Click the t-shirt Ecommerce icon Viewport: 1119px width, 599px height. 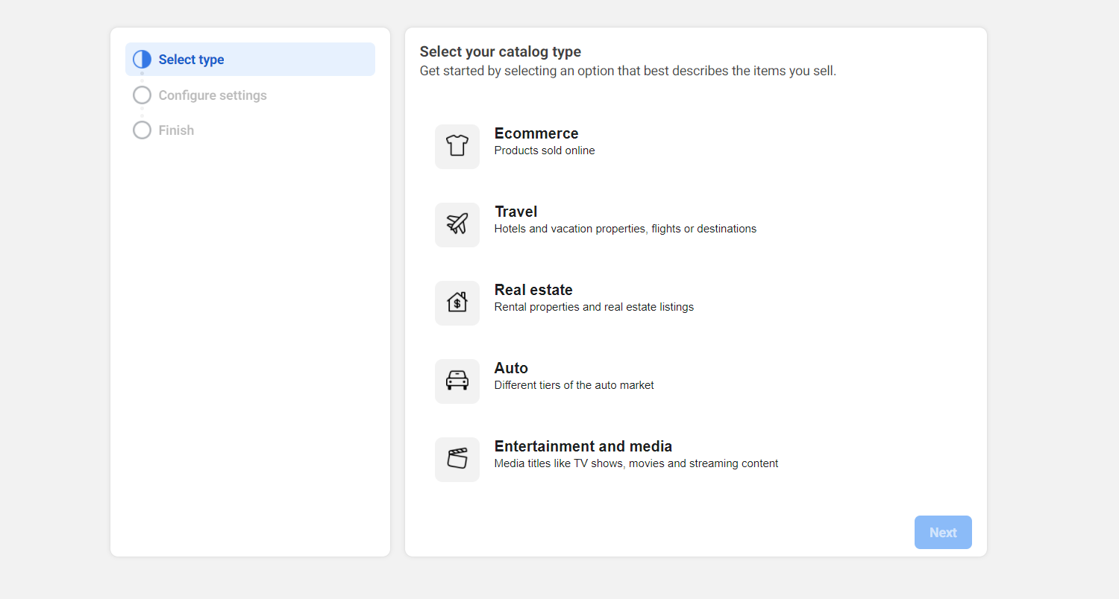click(x=457, y=146)
